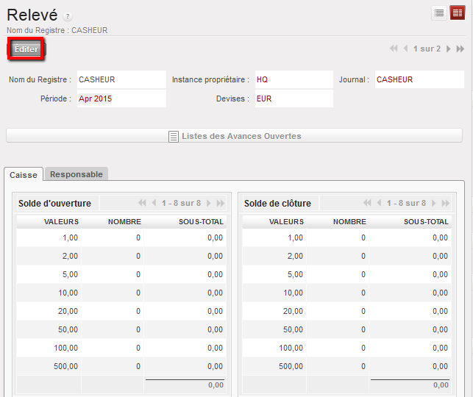Open Apr 2015 période link

95,99
